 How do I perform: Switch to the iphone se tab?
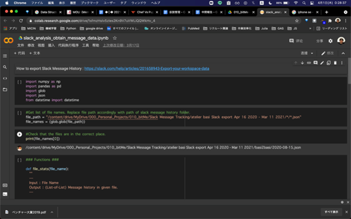pyautogui.click(x=305, y=12)
